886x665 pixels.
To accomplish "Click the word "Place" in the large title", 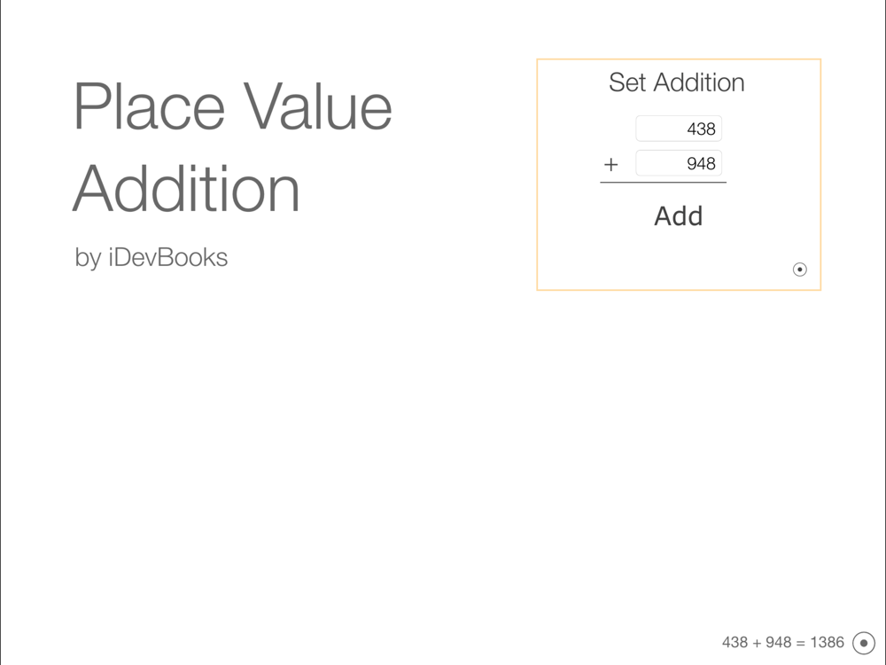I will click(149, 107).
